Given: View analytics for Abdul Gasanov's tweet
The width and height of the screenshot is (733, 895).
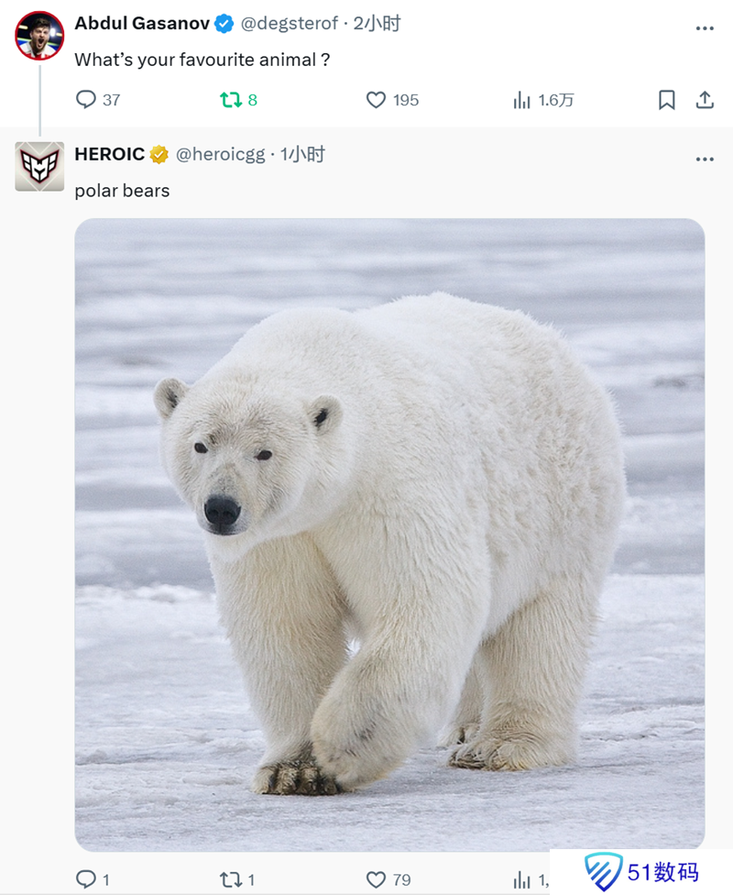Looking at the screenshot, I should [522, 100].
